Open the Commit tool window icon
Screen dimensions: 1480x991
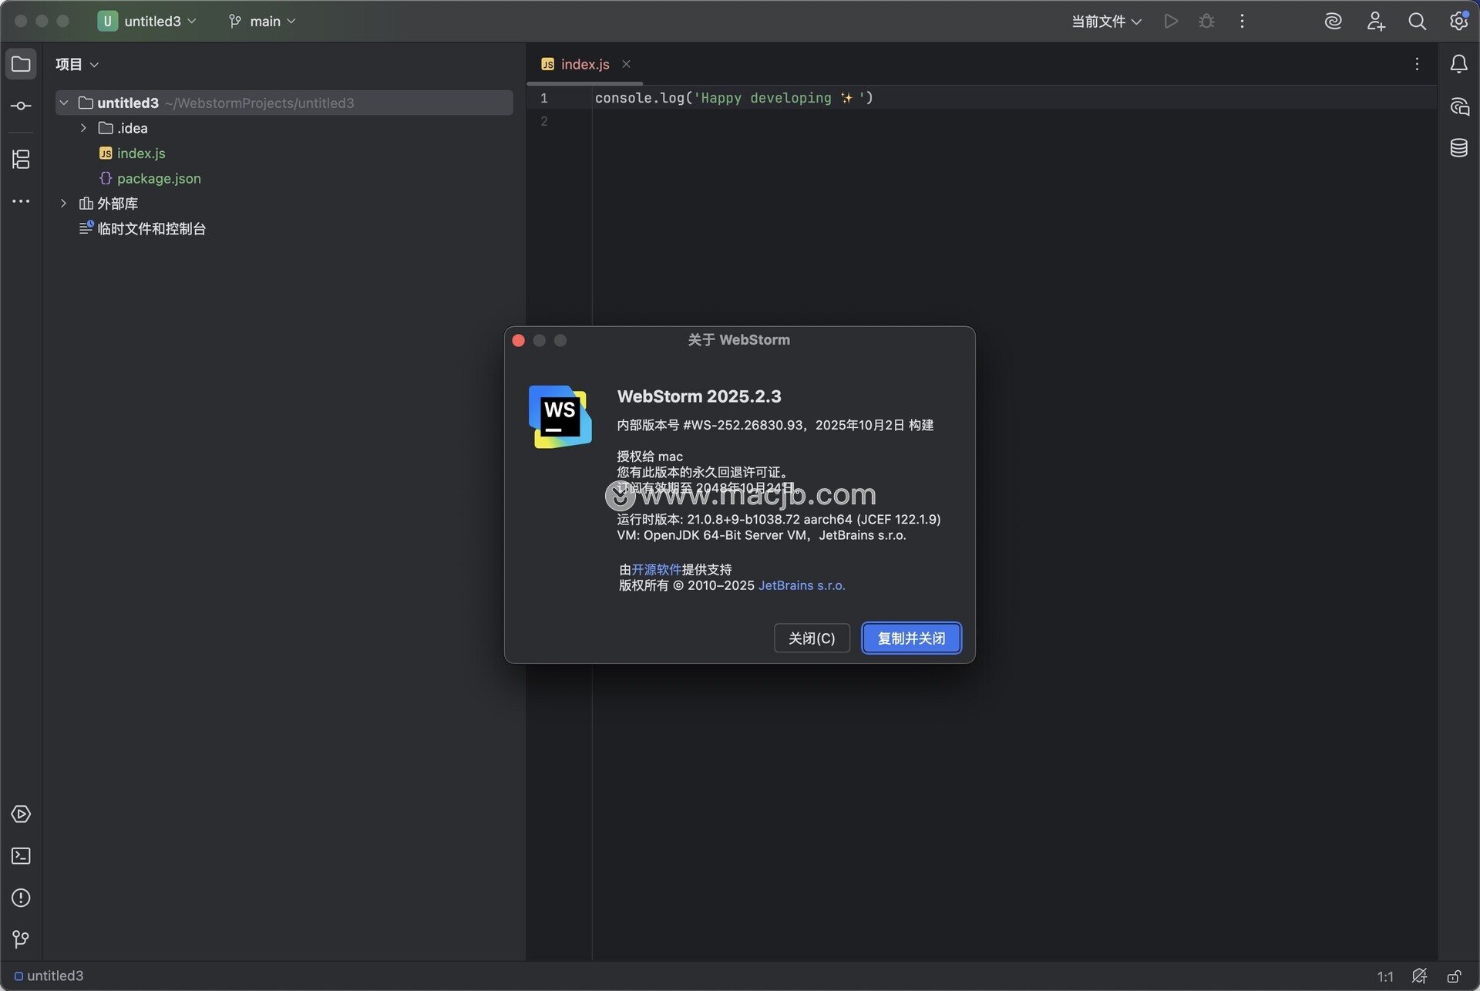coord(21,106)
